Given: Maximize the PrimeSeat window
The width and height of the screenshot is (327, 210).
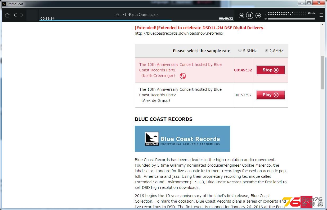Looking at the screenshot, I should click(309, 3).
